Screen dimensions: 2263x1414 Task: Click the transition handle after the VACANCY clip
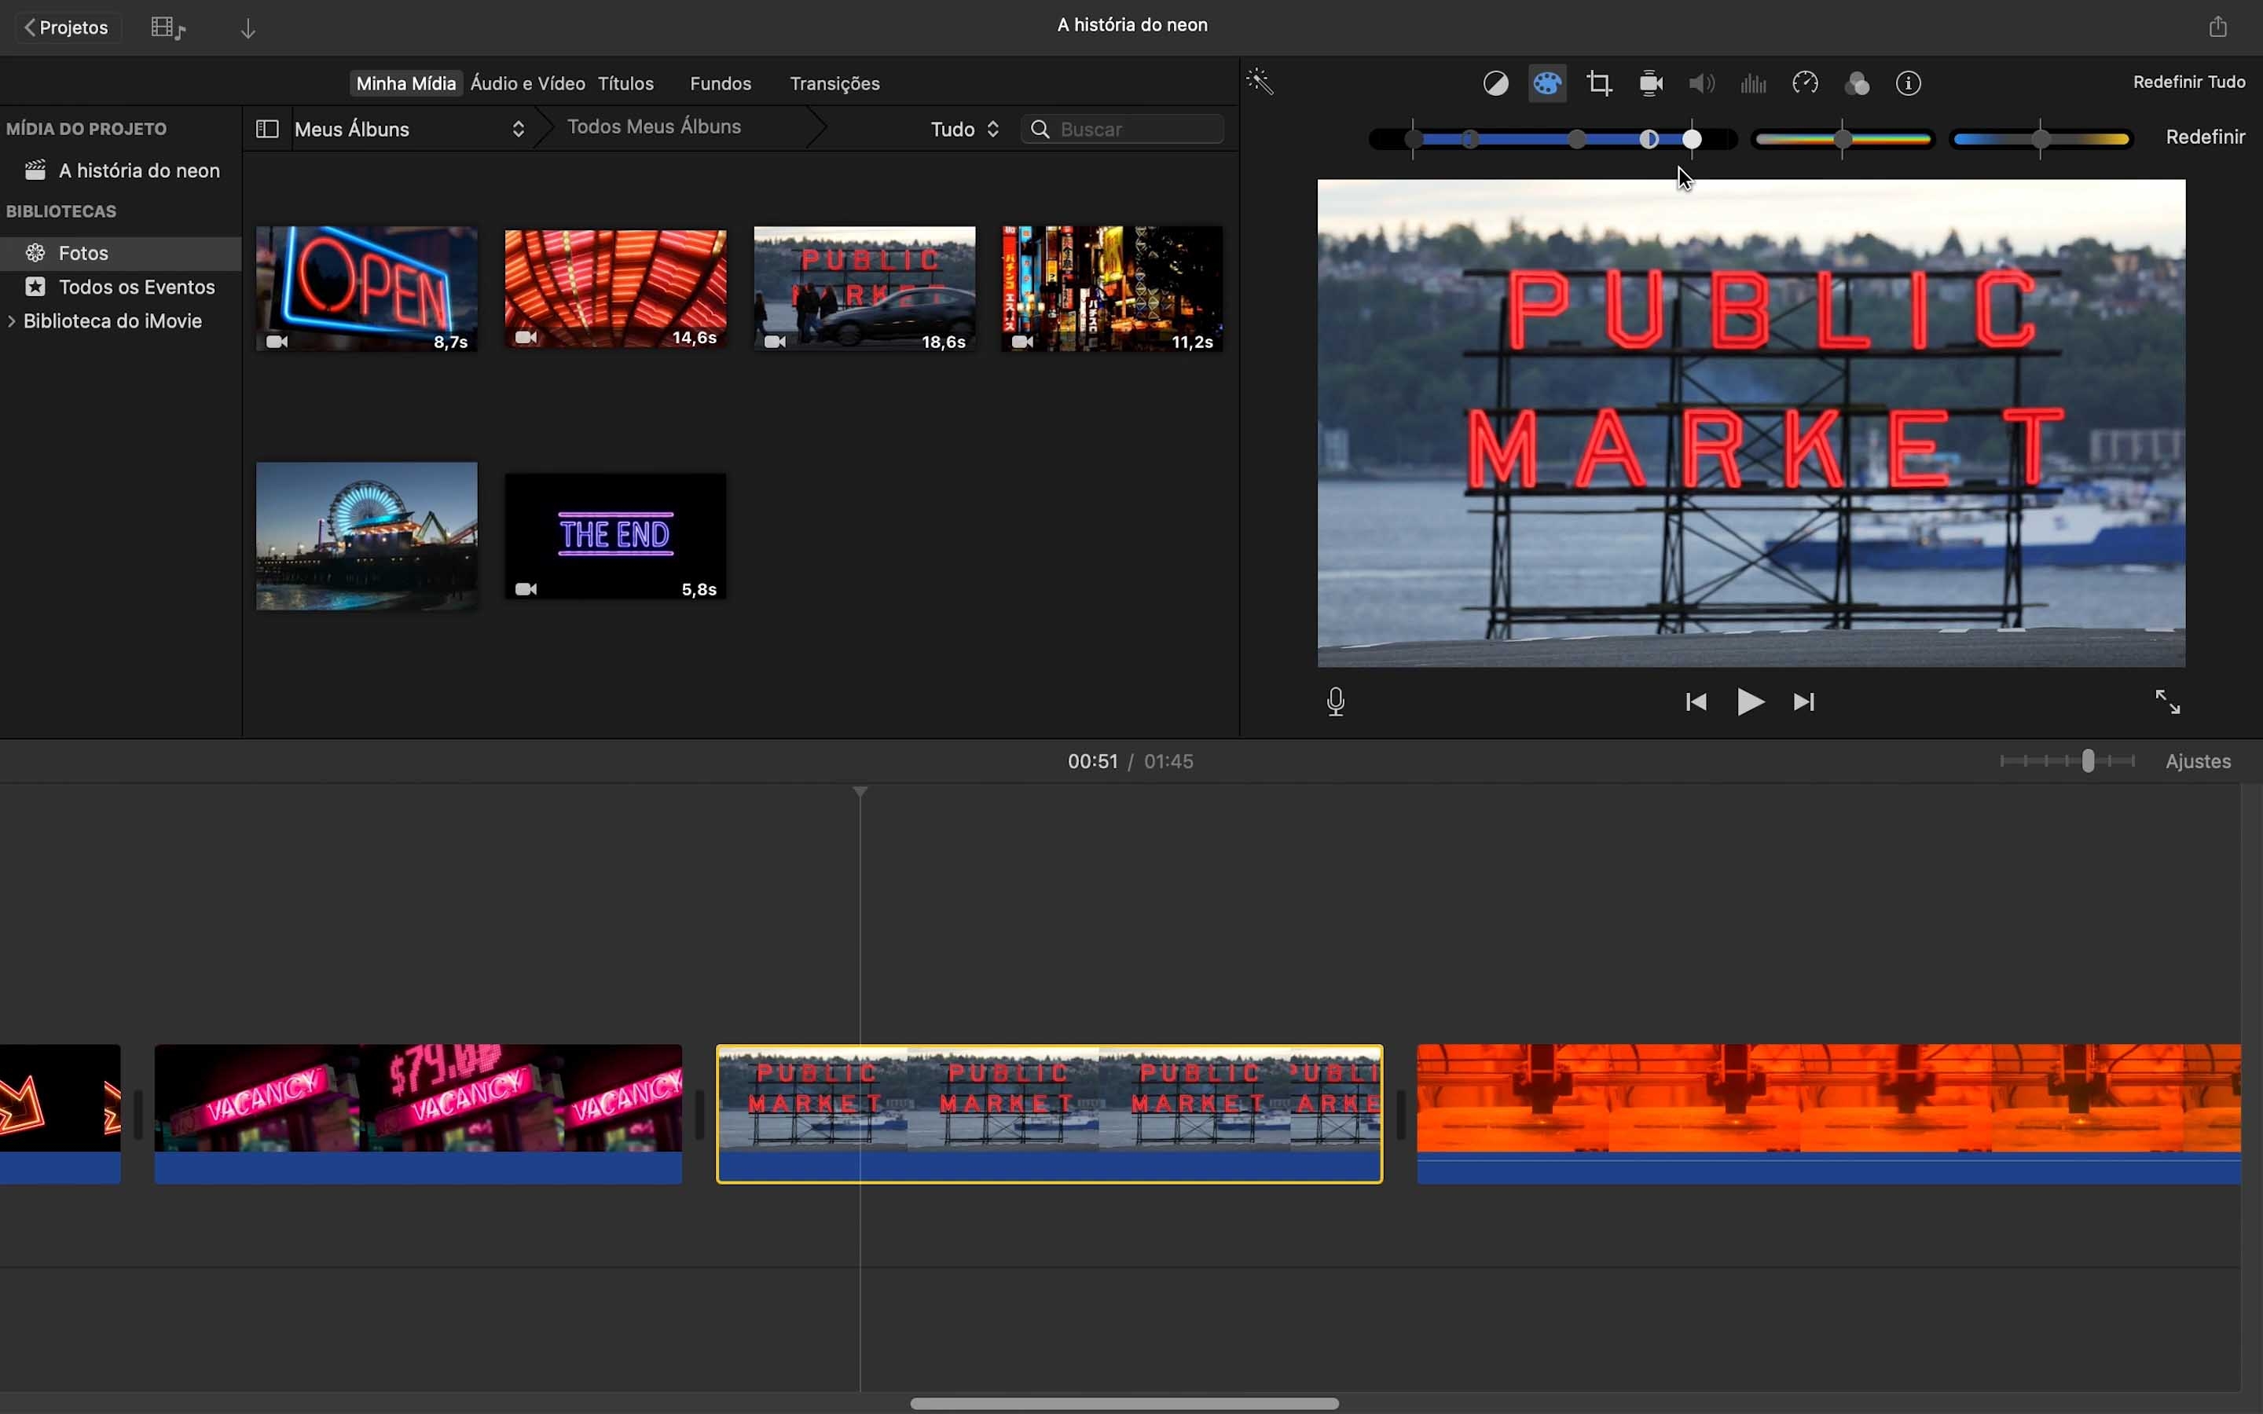pyautogui.click(x=699, y=1115)
